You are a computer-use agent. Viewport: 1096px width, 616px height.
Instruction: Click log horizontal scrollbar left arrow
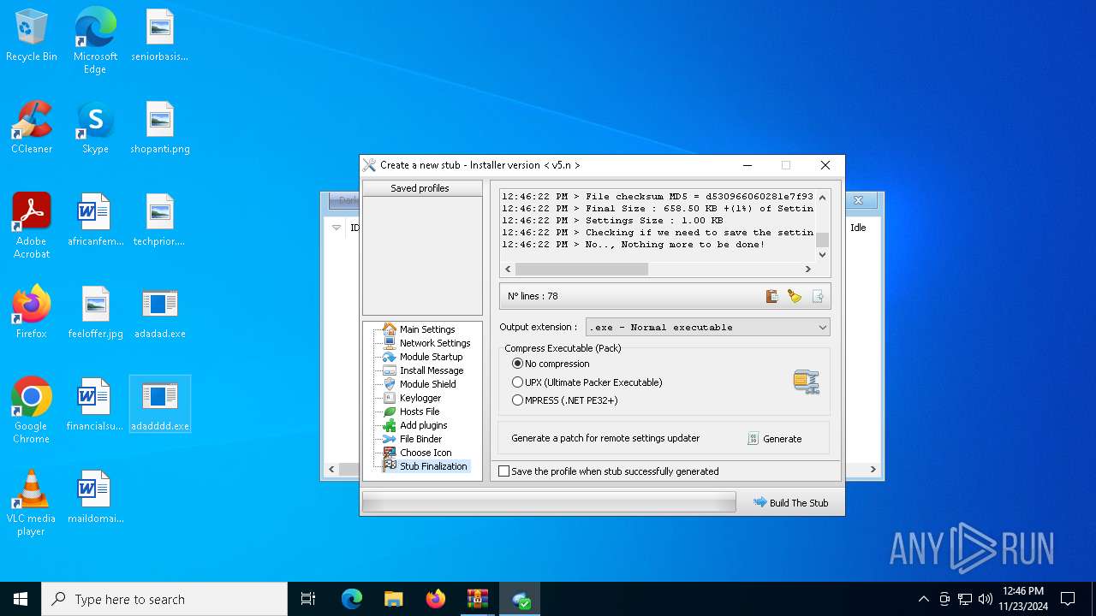tap(507, 269)
